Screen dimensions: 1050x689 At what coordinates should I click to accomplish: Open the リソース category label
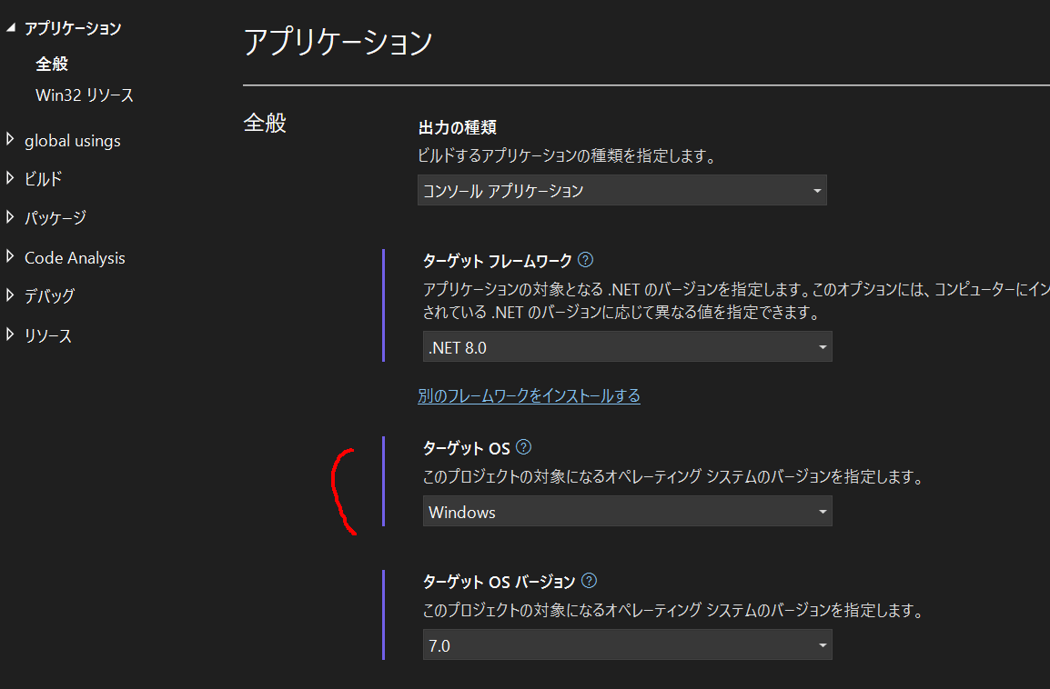coord(48,335)
